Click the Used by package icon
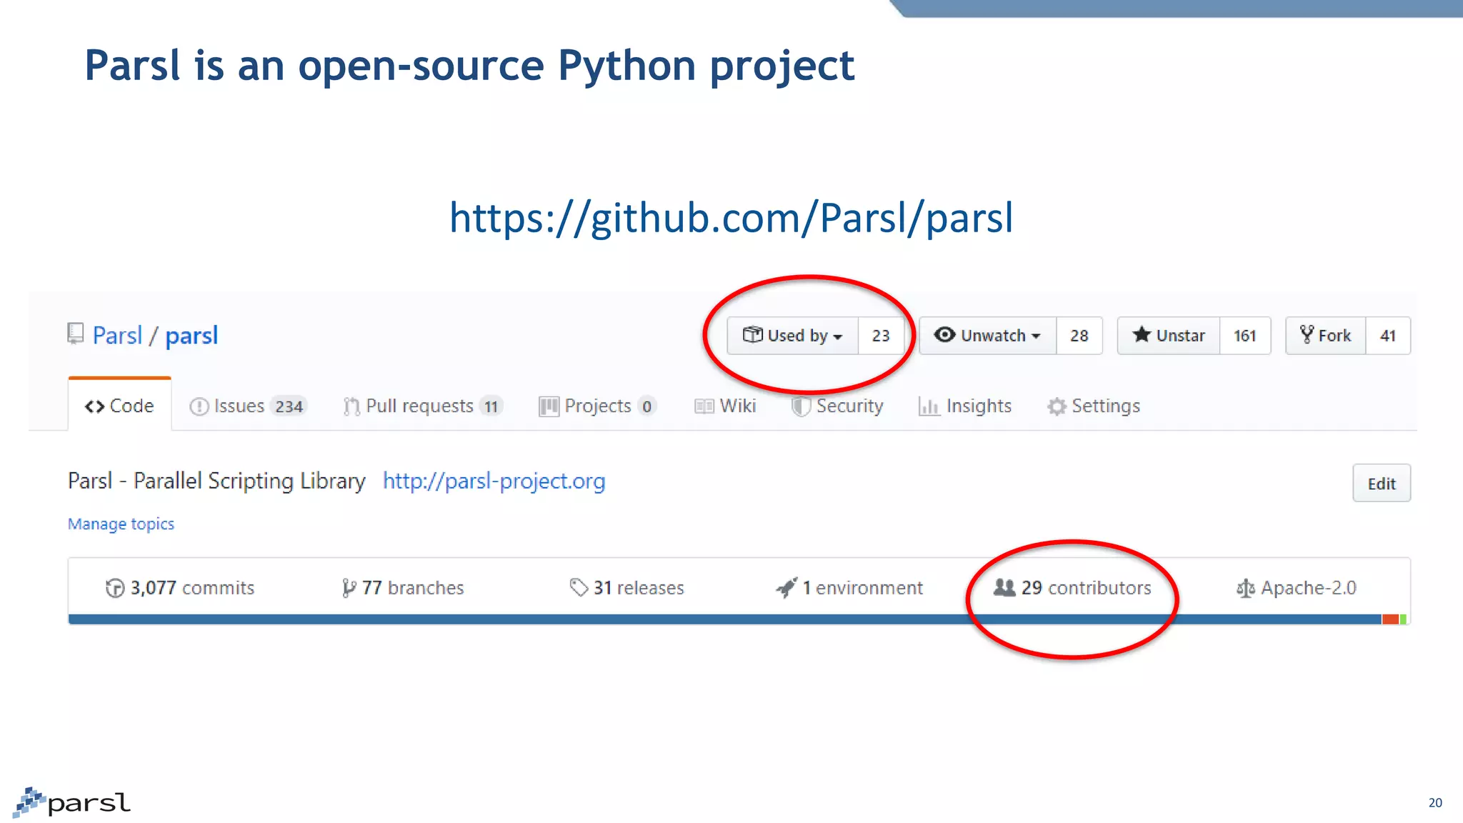The image size is (1463, 823). click(752, 334)
